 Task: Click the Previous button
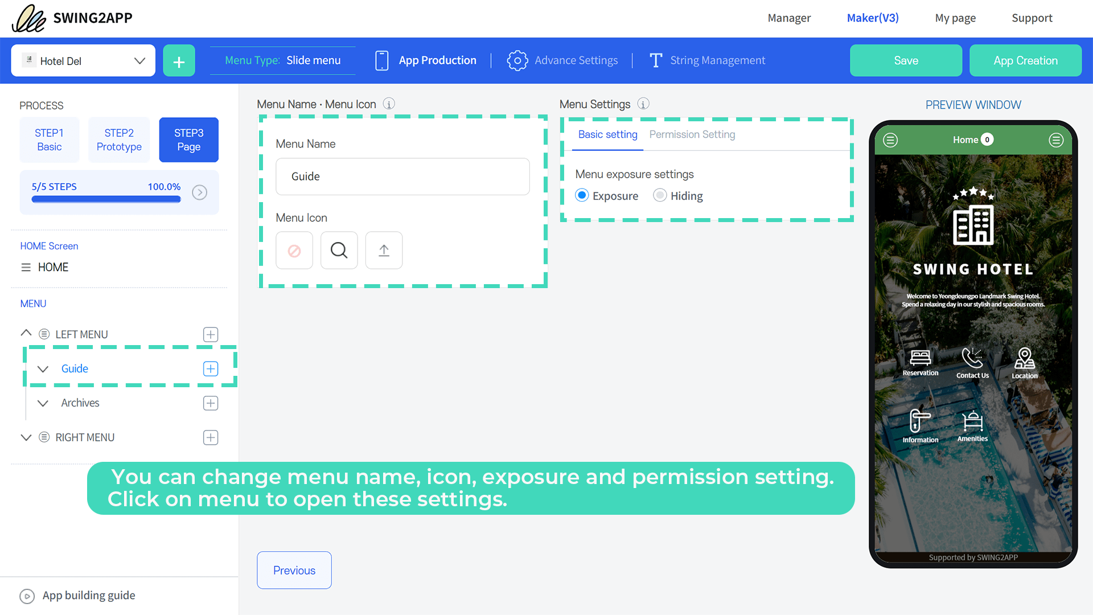point(294,570)
